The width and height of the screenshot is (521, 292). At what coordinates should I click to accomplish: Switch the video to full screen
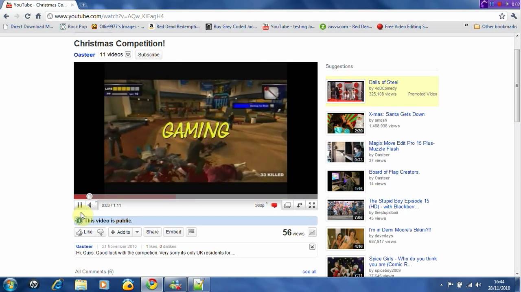(312, 205)
